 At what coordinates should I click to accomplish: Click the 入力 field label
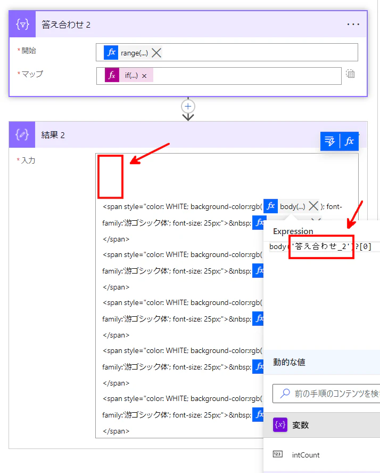28,160
